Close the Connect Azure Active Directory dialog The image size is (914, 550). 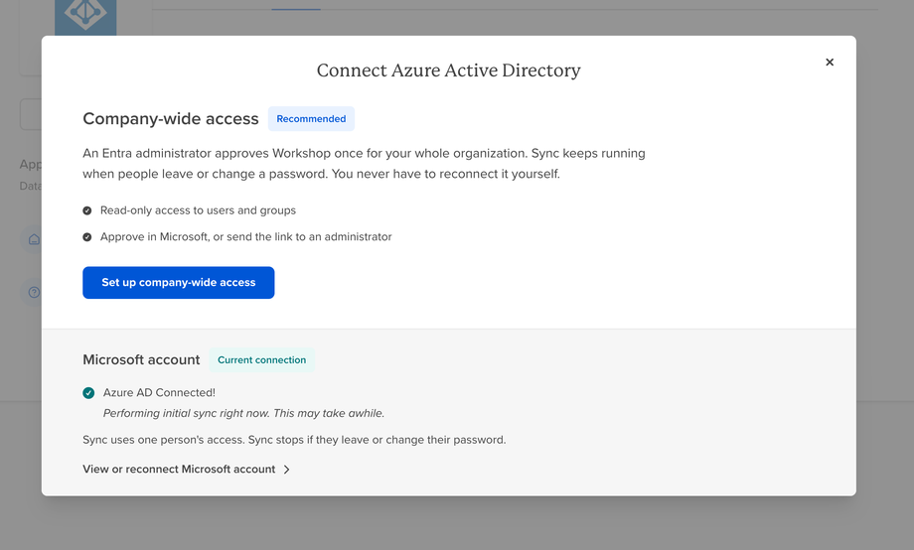pyautogui.click(x=830, y=63)
